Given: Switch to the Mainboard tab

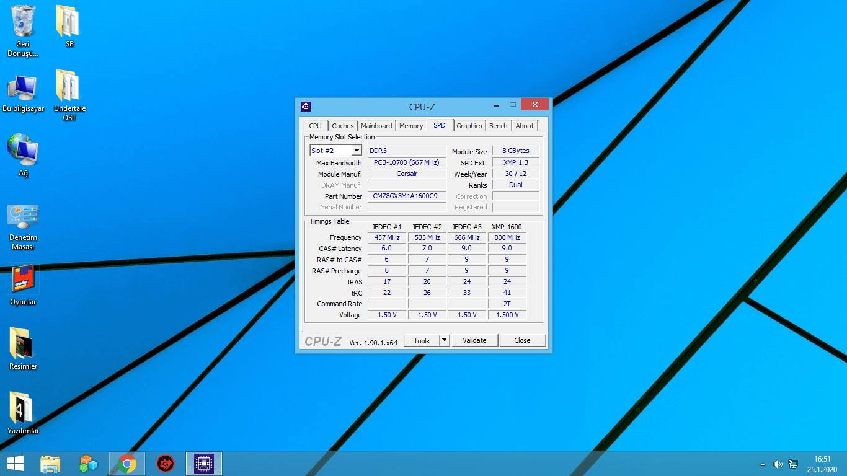Looking at the screenshot, I should [376, 126].
